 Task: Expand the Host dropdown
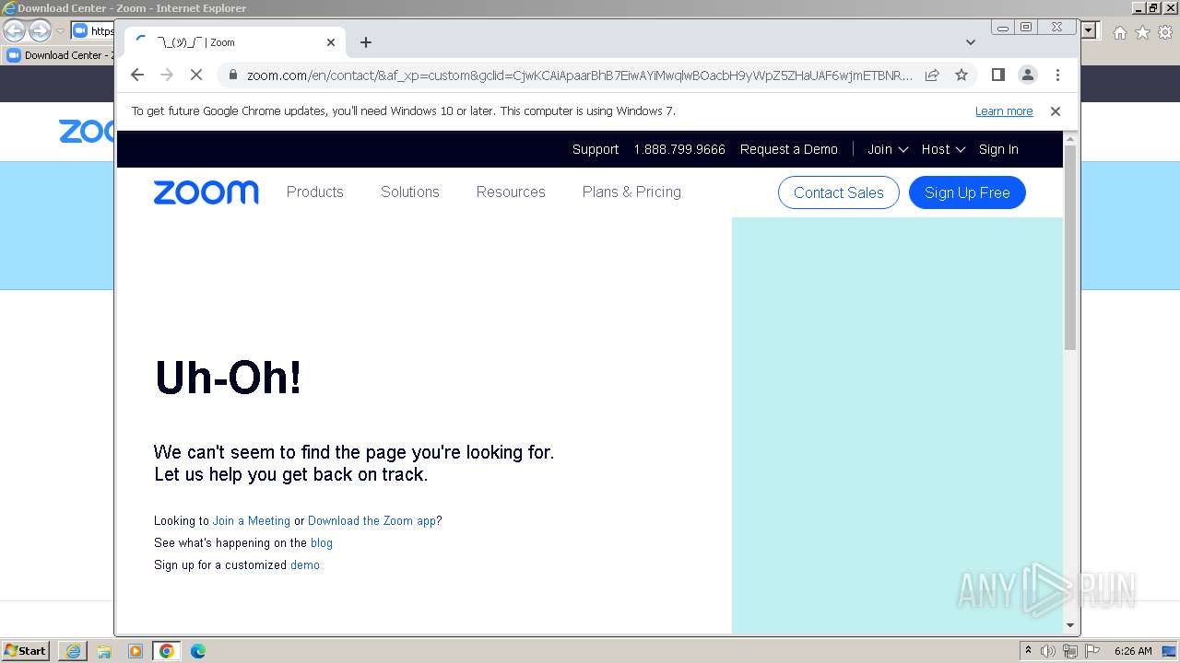(x=943, y=149)
